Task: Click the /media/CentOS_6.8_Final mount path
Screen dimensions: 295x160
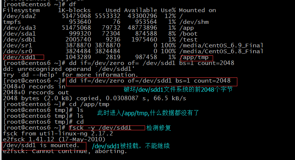Action: 221,51
